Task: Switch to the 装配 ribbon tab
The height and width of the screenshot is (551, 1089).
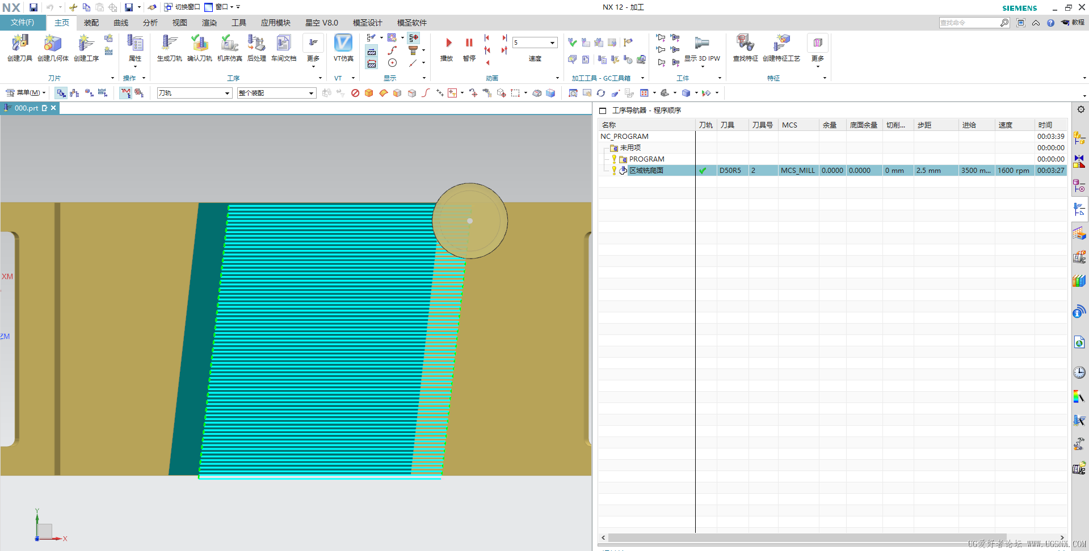Action: click(91, 23)
